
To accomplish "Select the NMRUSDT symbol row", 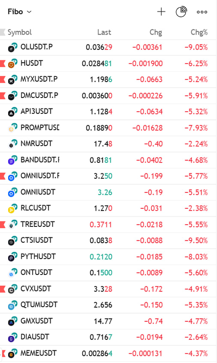I will click(x=108, y=144).
